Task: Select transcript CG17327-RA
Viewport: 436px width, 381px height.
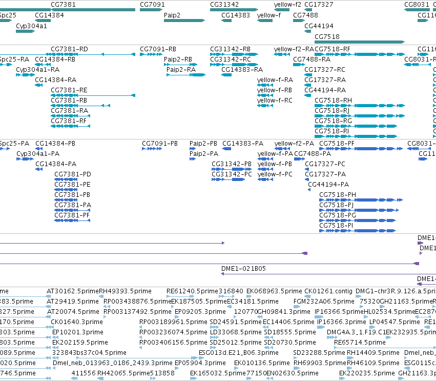Action: [x=325, y=80]
